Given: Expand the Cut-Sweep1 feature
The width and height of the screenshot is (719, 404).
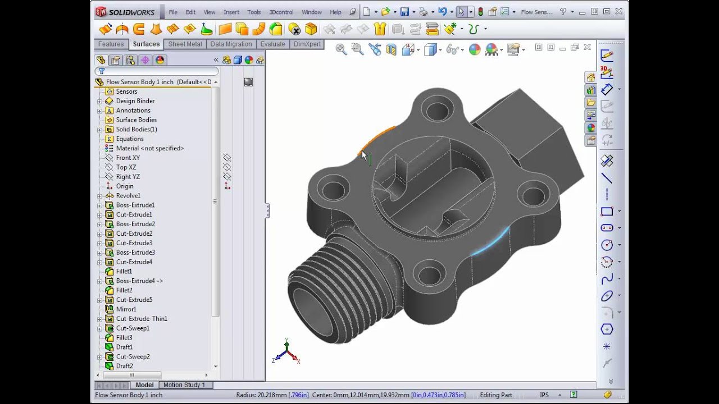Looking at the screenshot, I should coord(100,328).
